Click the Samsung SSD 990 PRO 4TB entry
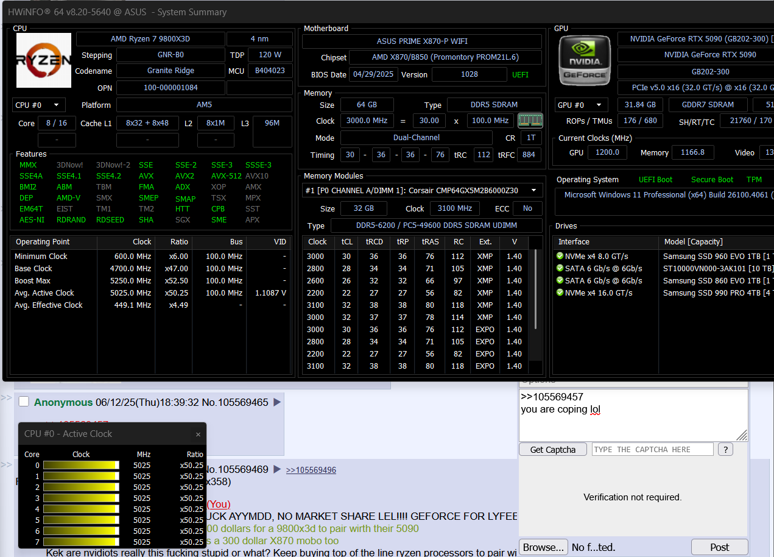Screen dimensions: 774x557 (718, 293)
